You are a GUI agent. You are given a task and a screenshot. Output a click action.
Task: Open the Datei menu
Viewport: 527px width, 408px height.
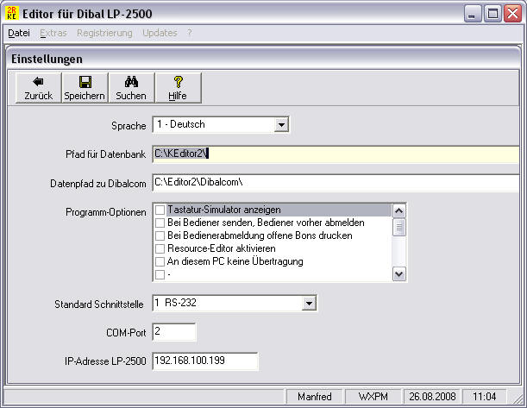19,33
